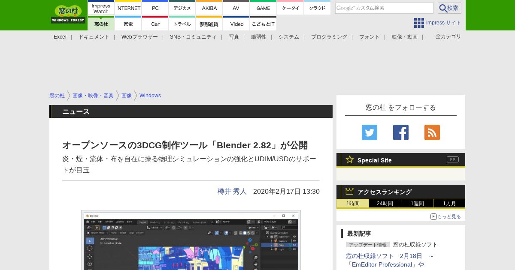Open the AV site tab
The width and height of the screenshot is (515, 270).
[x=236, y=8]
